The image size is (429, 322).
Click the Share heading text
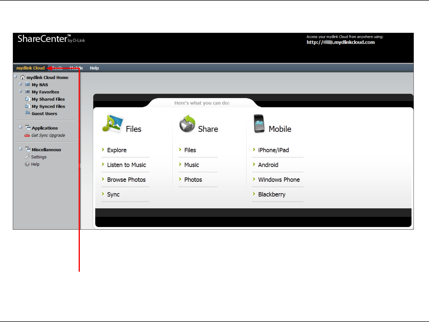point(208,129)
